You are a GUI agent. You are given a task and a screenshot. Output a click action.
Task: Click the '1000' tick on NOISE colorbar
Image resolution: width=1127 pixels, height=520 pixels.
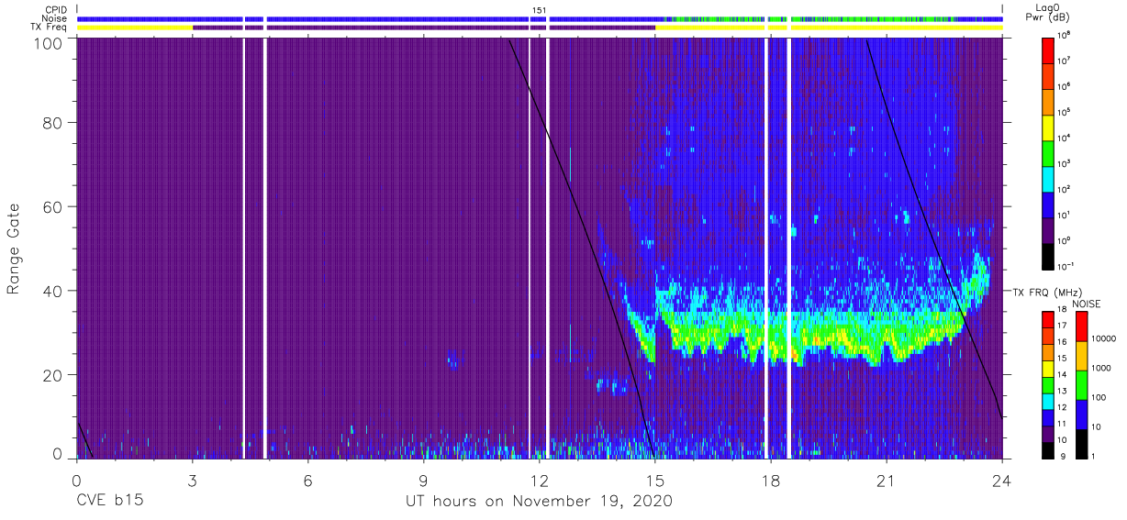(1101, 368)
